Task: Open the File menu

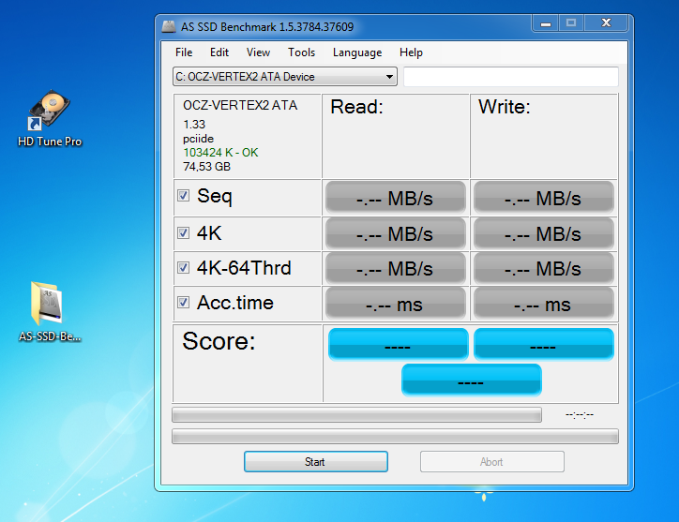Action: (x=184, y=52)
